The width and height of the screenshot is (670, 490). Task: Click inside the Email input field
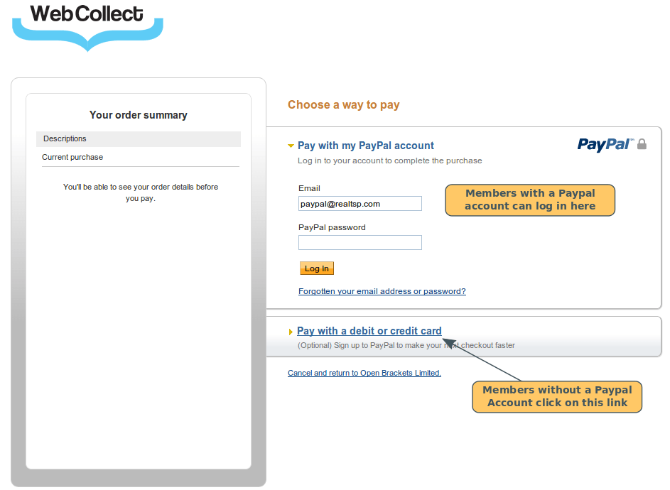360,203
